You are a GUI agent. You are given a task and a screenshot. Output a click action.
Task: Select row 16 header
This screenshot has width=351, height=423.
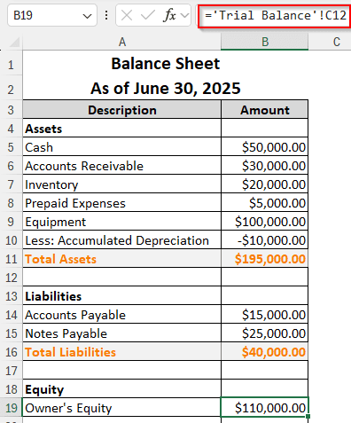point(11,352)
